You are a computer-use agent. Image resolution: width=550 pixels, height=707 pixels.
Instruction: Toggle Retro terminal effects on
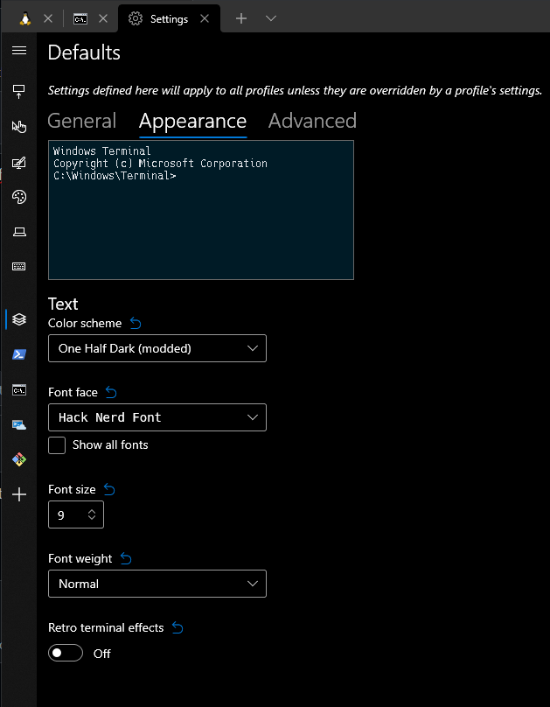pyautogui.click(x=65, y=653)
